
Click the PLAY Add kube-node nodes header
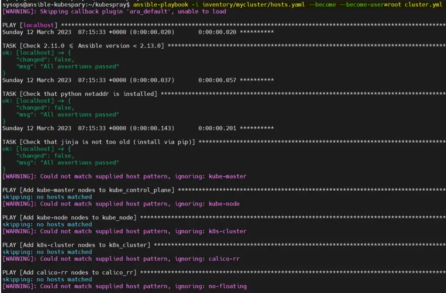tap(70, 217)
